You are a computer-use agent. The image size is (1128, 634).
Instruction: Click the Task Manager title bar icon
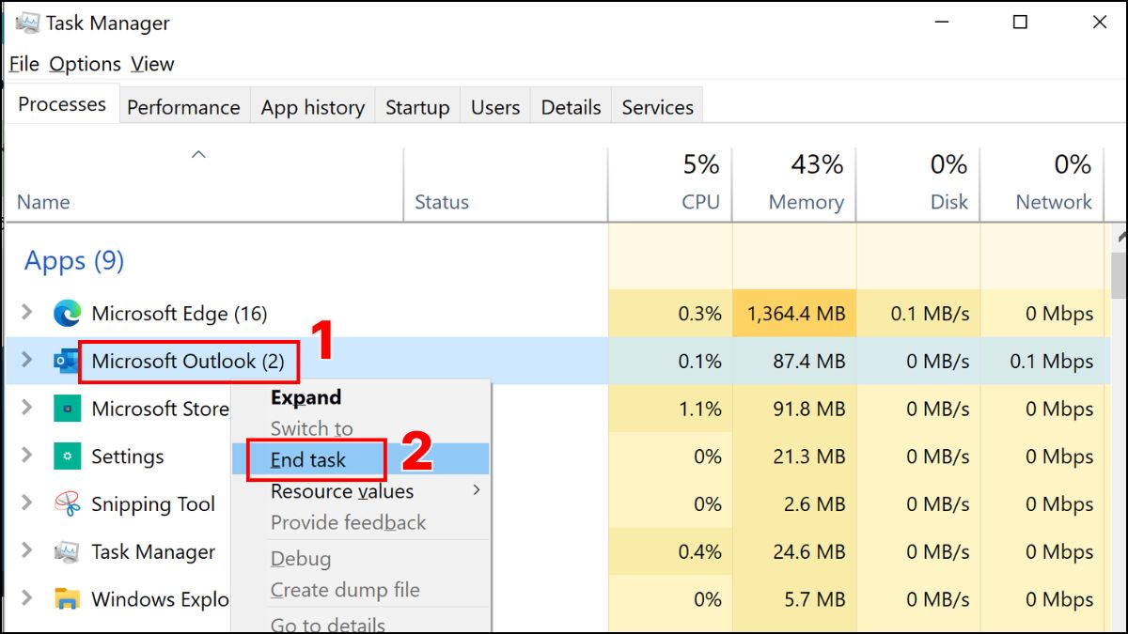(27, 23)
